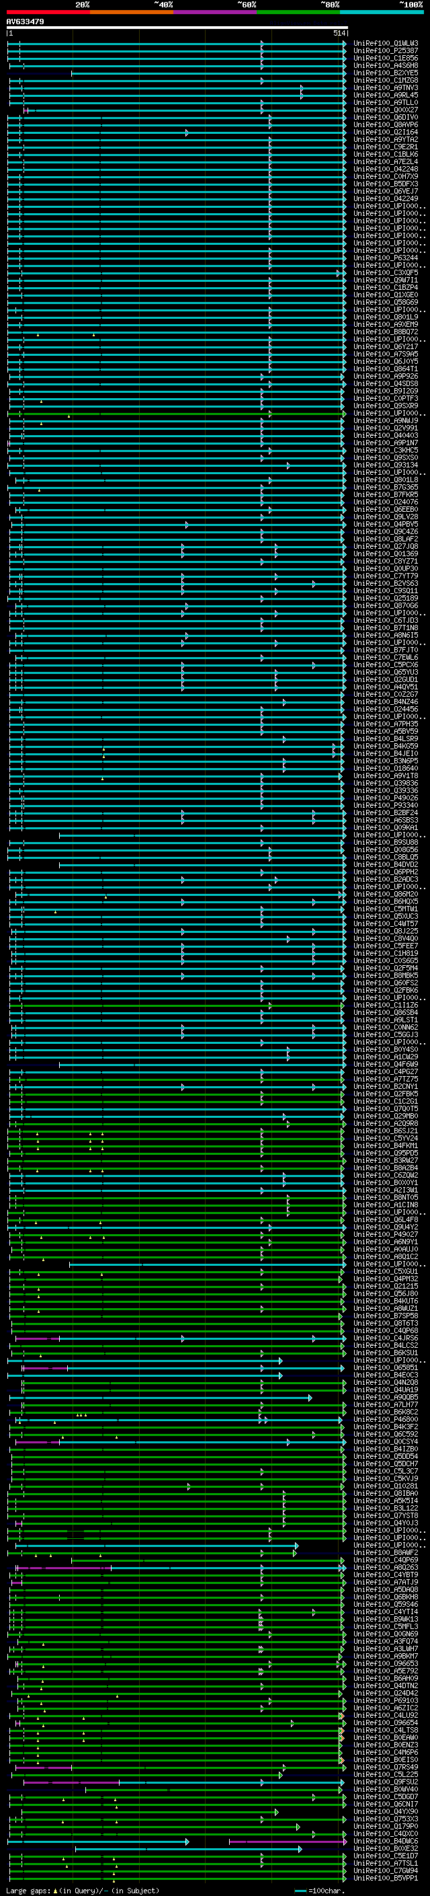Open hit UniRef100_Q1WLW3
430x1896 pixels.
click(386, 44)
